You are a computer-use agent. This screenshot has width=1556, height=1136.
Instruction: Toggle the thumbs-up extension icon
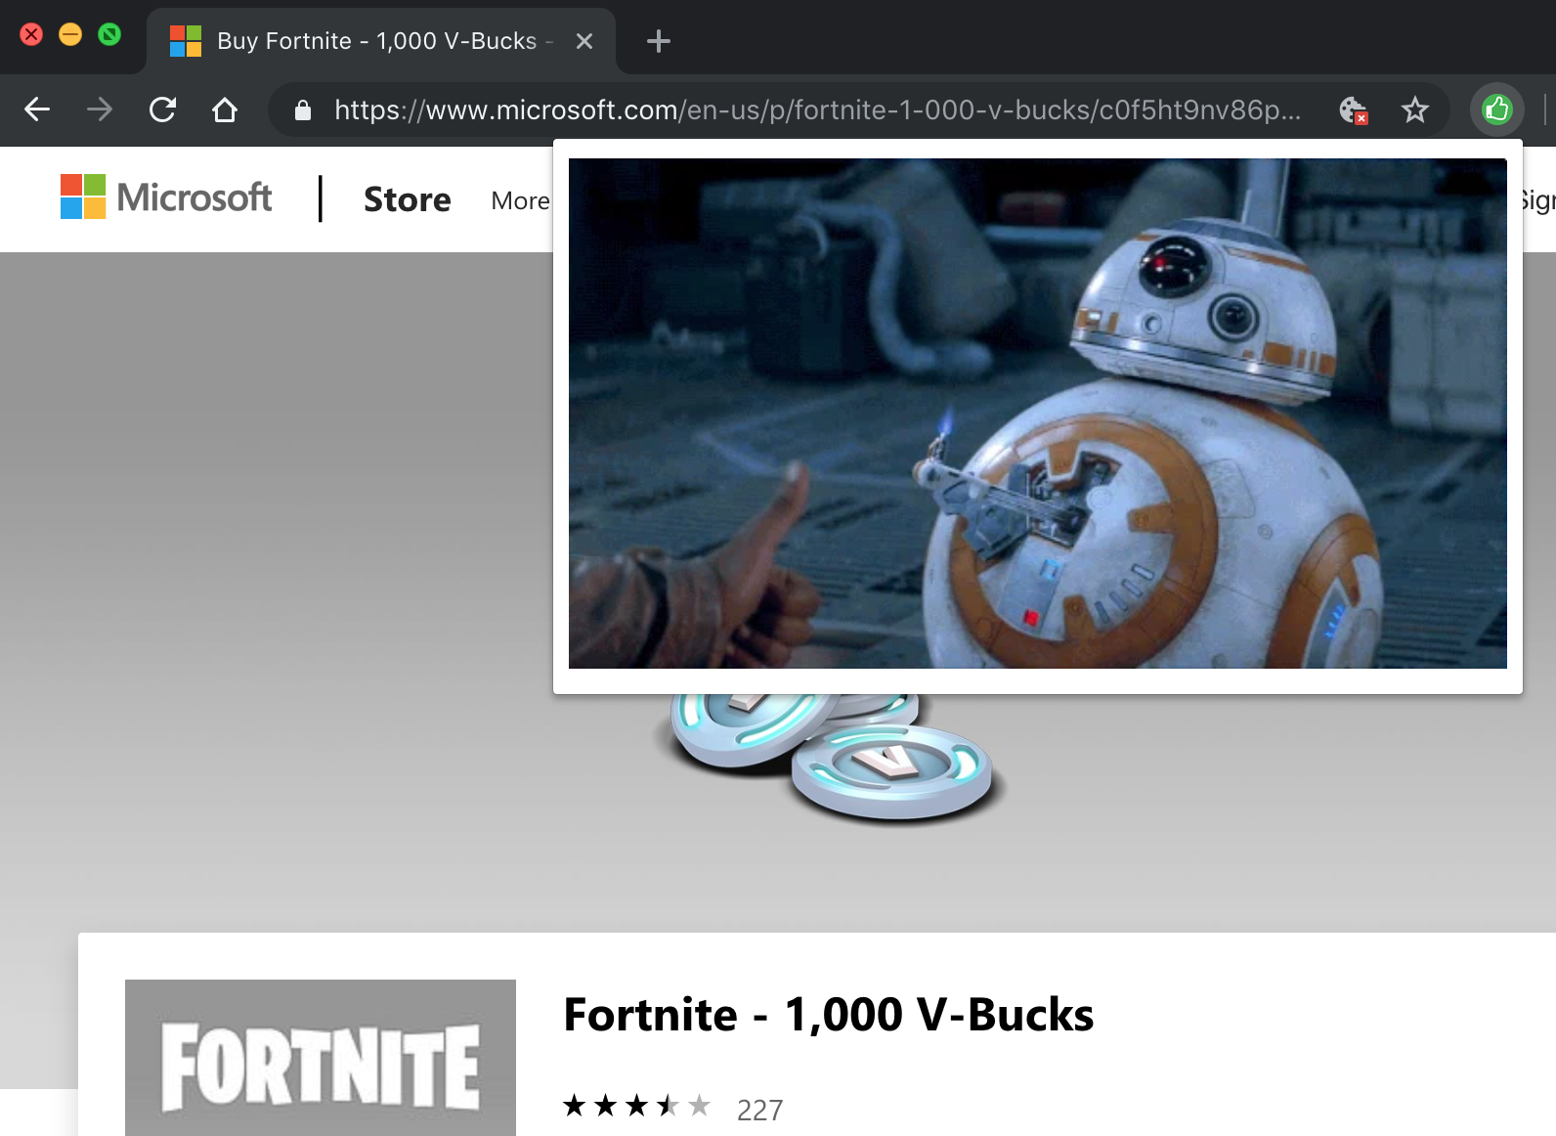(1497, 109)
